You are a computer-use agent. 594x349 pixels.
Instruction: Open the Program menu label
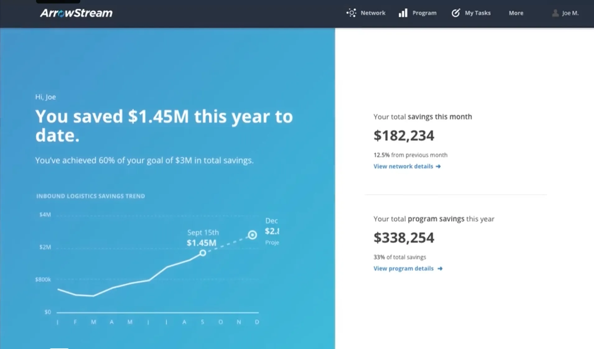pos(424,13)
